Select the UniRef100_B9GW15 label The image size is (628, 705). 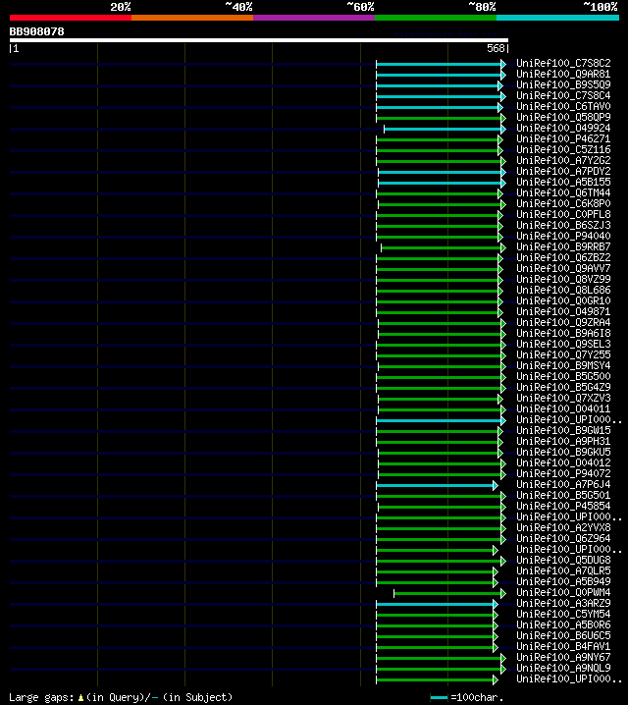click(563, 430)
